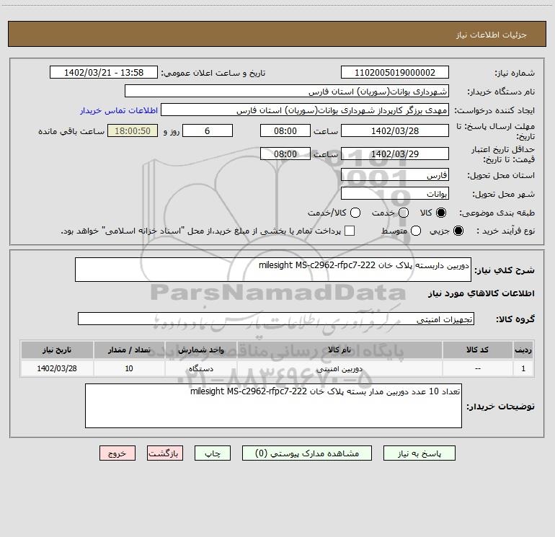Click the شرح کلی نیاز description box

[x=273, y=270]
